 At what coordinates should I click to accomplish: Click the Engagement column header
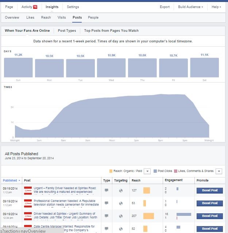click(x=174, y=180)
